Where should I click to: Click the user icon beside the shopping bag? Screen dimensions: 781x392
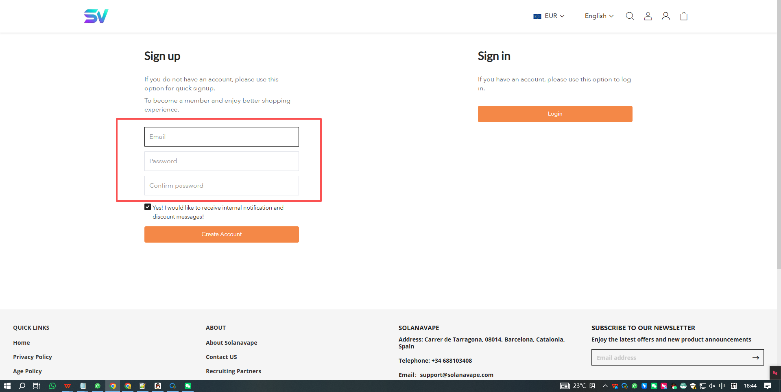pyautogui.click(x=666, y=16)
